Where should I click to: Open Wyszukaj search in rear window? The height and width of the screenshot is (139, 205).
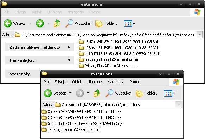pyautogui.click(x=78, y=23)
